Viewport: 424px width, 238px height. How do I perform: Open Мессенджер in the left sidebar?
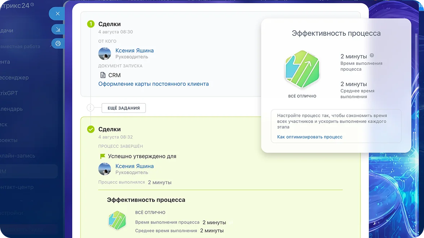tap(14, 78)
